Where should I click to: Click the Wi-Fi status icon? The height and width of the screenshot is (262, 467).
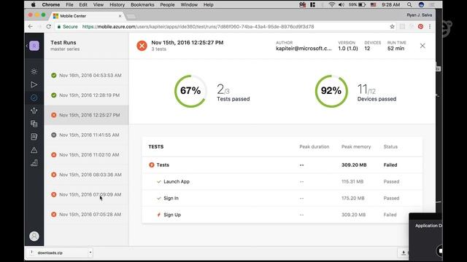(x=331, y=5)
